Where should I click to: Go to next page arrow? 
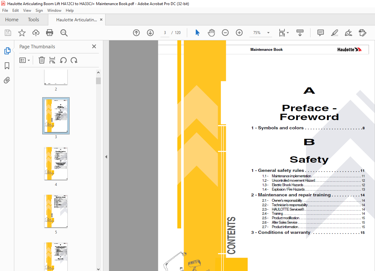tap(150, 33)
